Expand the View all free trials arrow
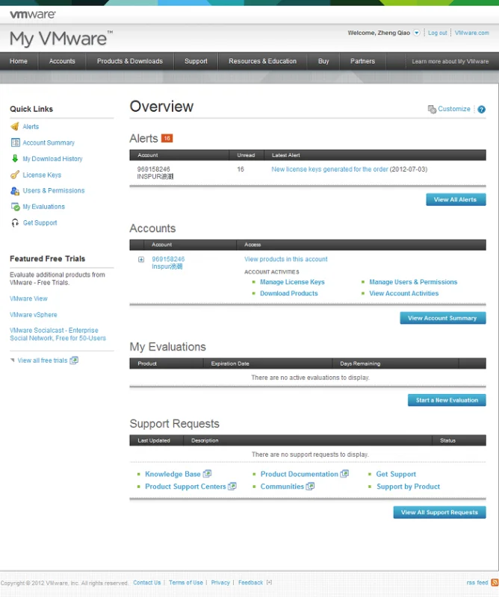 point(12,360)
